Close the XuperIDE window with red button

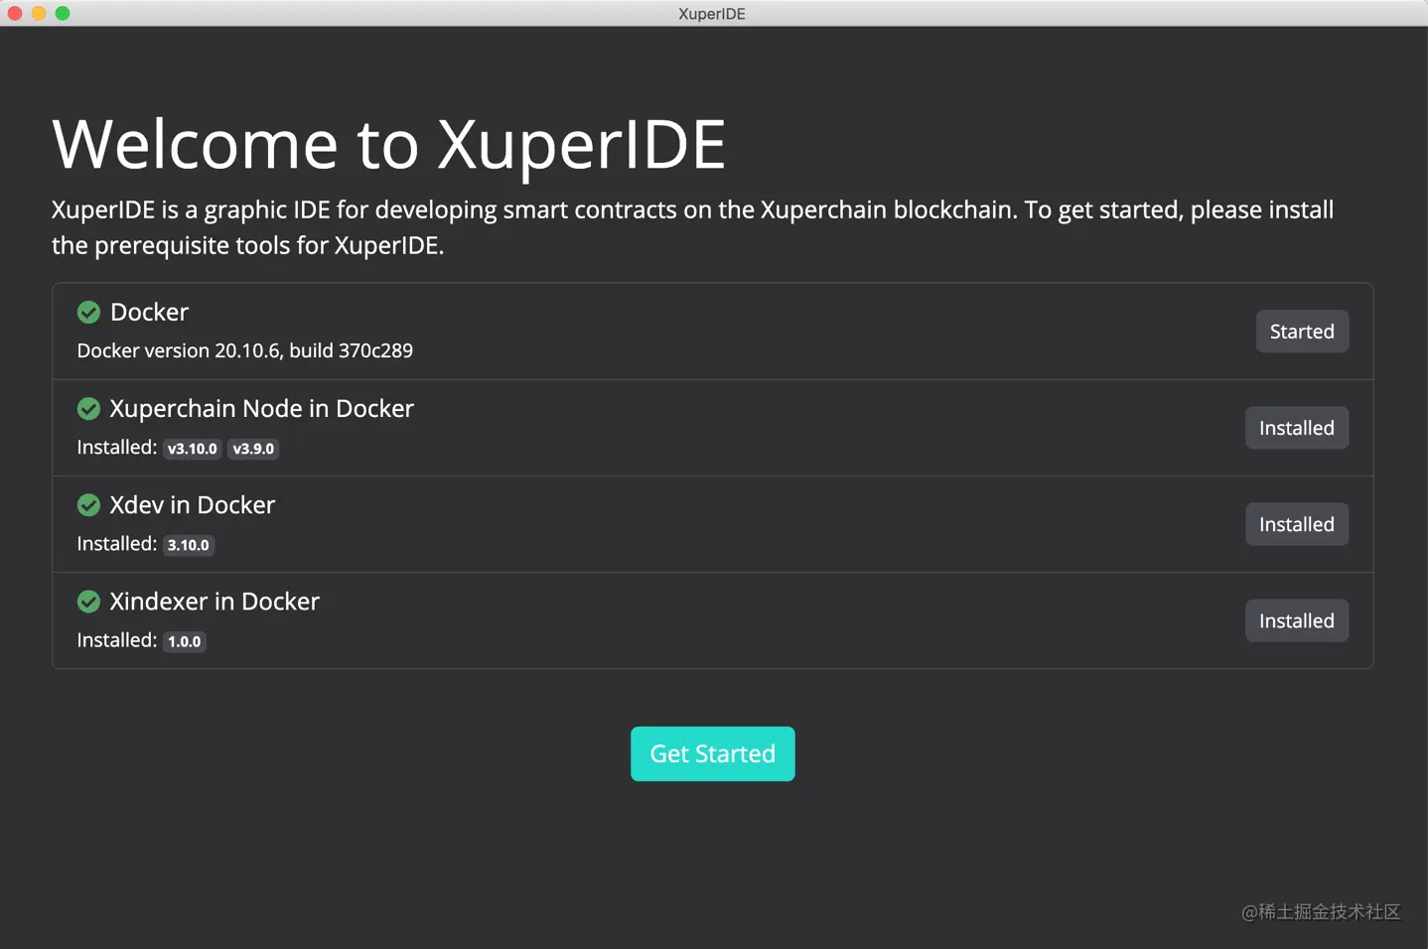click(x=15, y=13)
